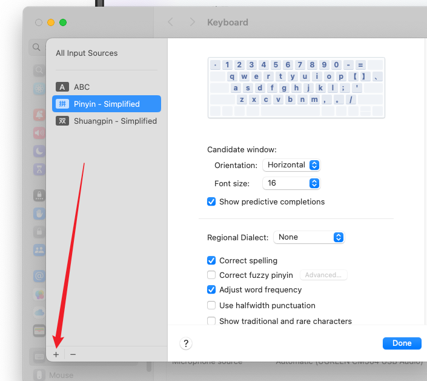Click the ABC input source icon
Viewport: 427px width, 381px height.
[x=62, y=87]
